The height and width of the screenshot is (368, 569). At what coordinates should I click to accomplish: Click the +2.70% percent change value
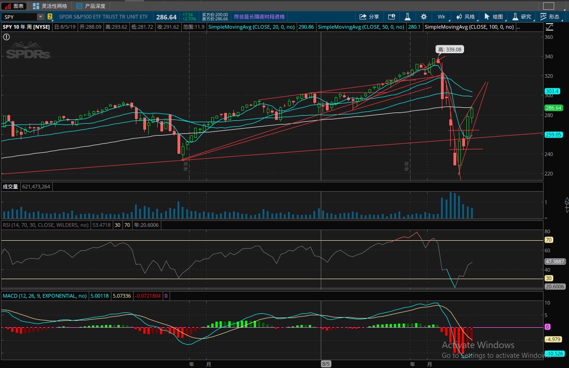coord(190,19)
